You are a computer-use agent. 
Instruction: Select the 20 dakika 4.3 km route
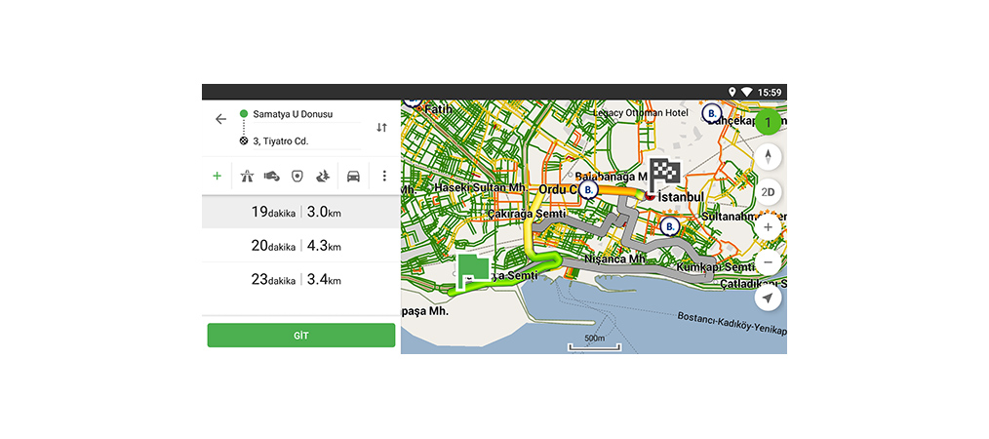tap(300, 246)
